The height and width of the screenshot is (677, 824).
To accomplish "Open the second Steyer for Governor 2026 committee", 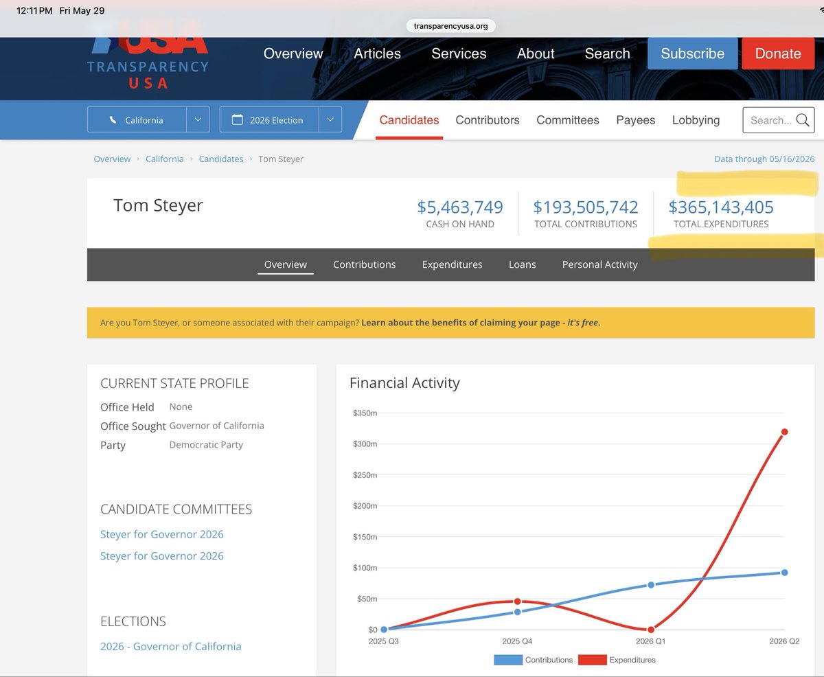I will coord(162,556).
